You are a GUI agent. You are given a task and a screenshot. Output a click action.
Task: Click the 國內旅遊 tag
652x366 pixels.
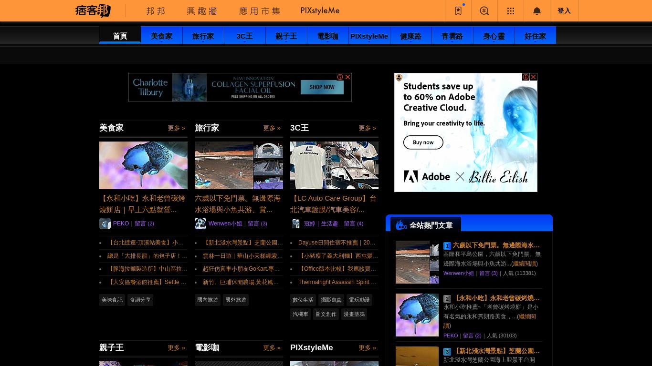[208, 300]
